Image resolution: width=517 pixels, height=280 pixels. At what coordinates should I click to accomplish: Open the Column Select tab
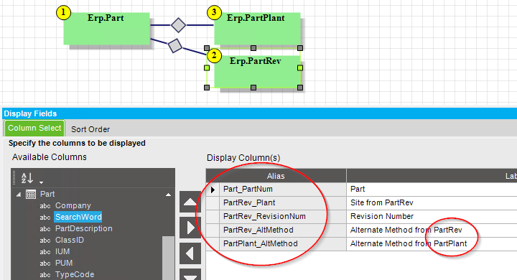[x=34, y=128]
